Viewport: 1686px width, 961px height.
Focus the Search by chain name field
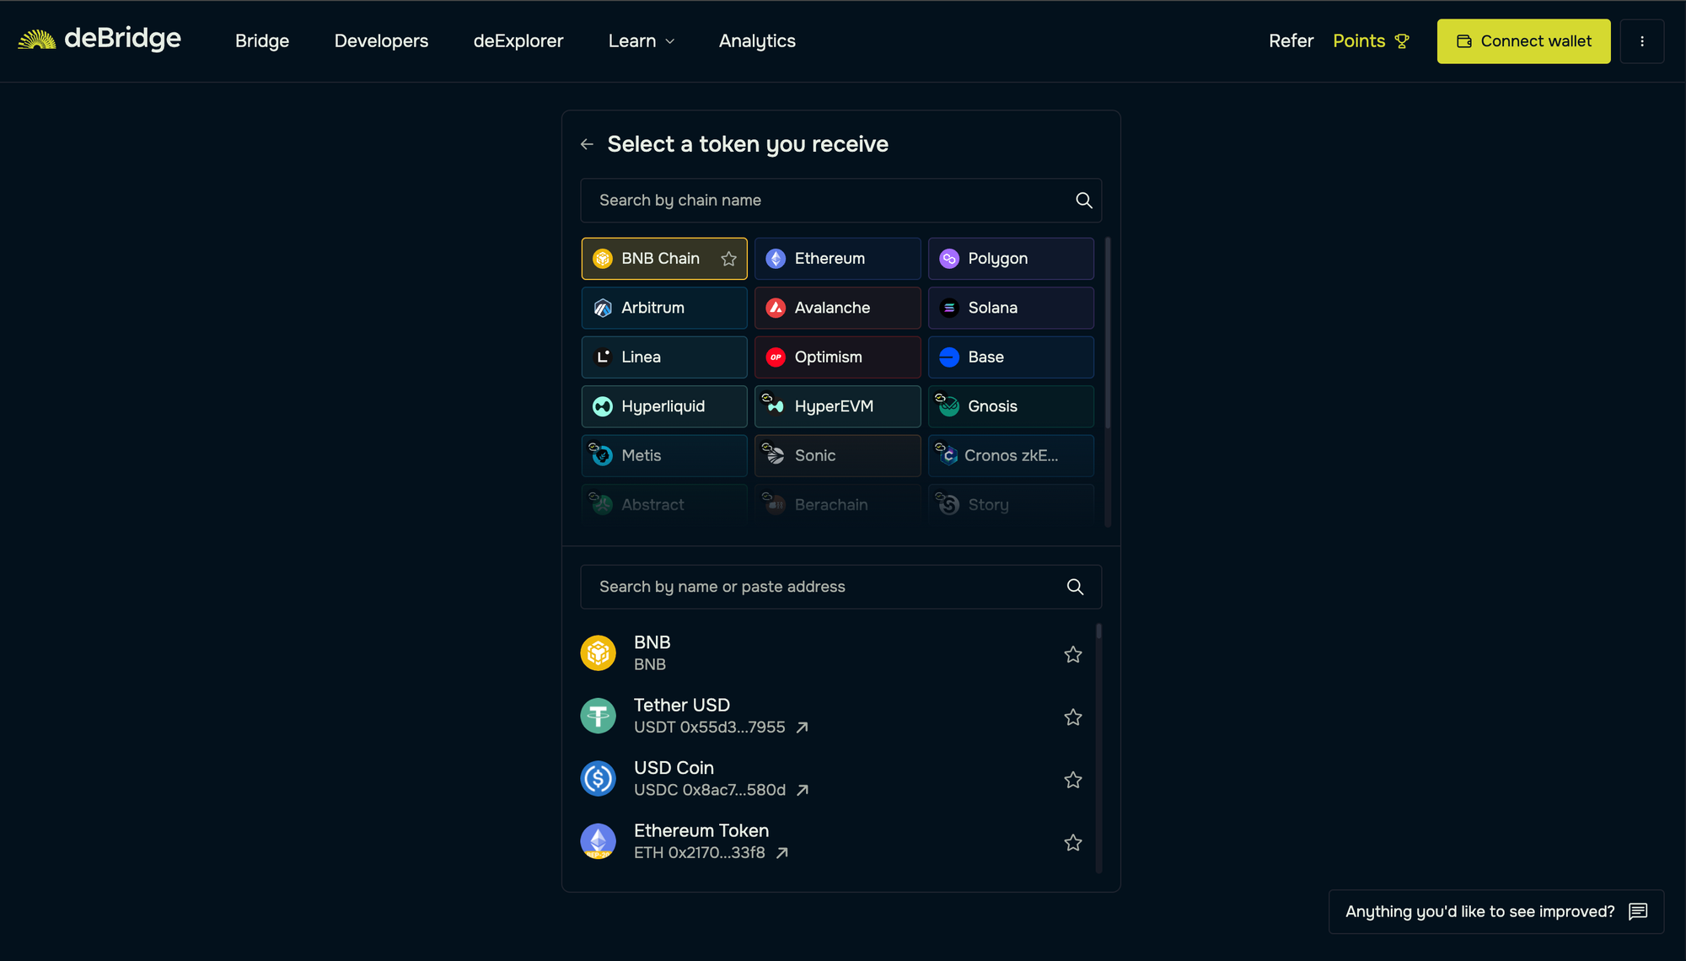click(x=826, y=201)
